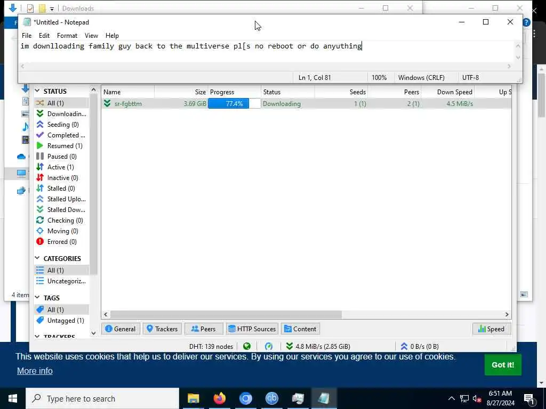Filter by Errored (0) status
This screenshot has width=546, height=409.
62,242
